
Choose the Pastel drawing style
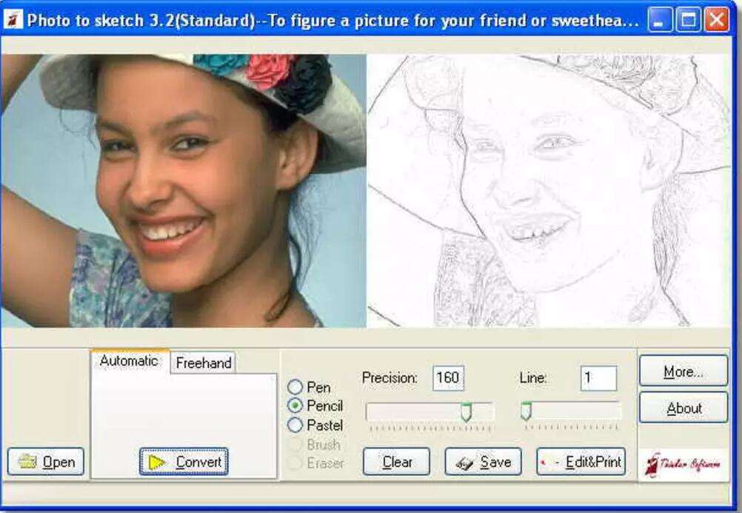pos(295,425)
